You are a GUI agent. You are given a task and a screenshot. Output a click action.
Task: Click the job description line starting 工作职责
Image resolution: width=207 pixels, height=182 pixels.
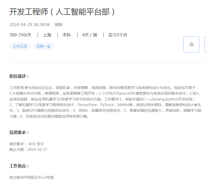[104, 88]
